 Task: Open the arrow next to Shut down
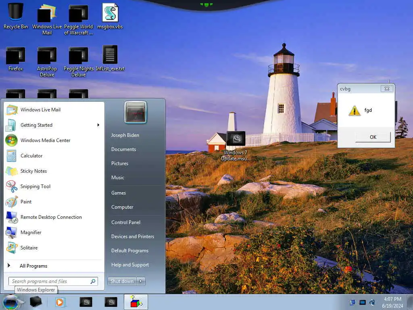tap(141, 281)
